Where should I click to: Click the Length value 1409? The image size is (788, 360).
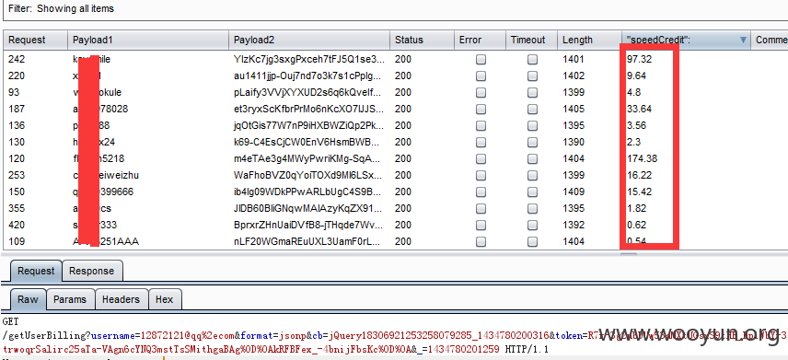[x=574, y=192]
